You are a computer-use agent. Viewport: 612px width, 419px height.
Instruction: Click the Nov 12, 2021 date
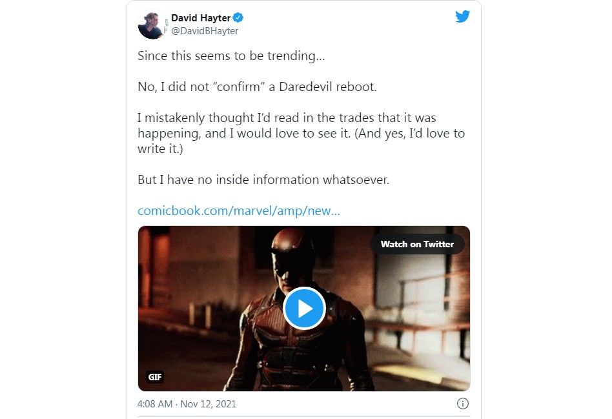click(x=209, y=404)
